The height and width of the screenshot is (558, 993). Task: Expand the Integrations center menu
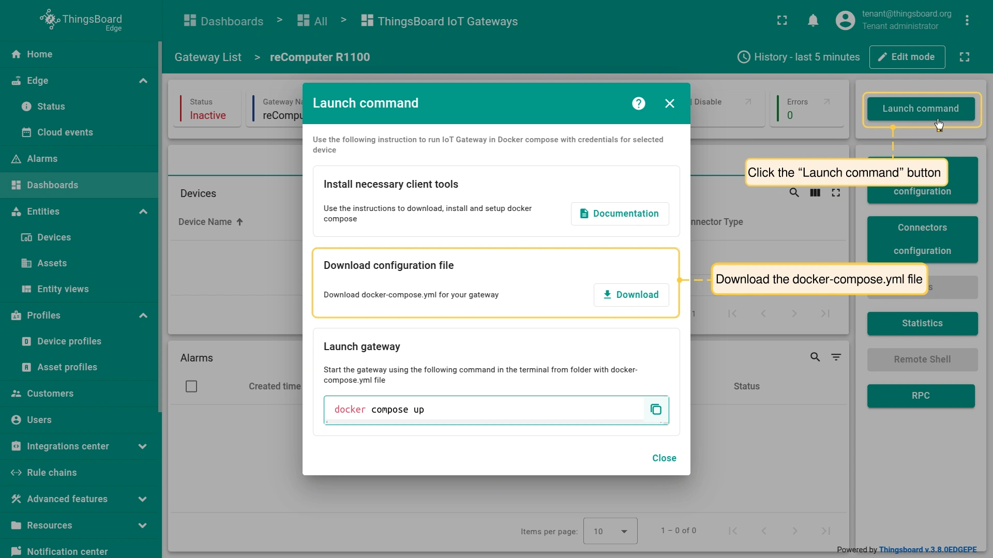pyautogui.click(x=143, y=446)
